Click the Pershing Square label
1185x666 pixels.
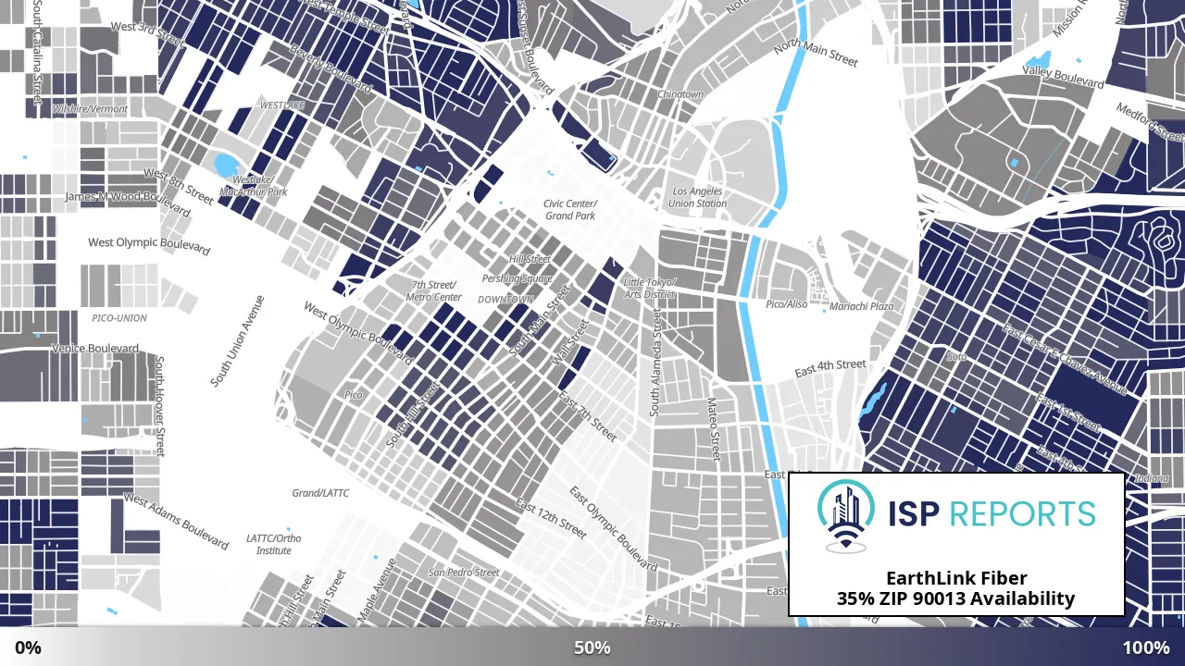[517, 278]
